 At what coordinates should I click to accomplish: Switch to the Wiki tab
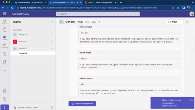94,22
